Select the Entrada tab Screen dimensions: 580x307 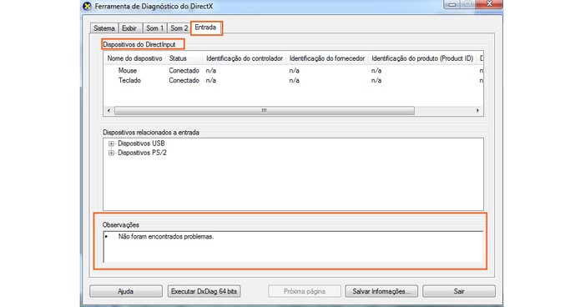coord(205,28)
